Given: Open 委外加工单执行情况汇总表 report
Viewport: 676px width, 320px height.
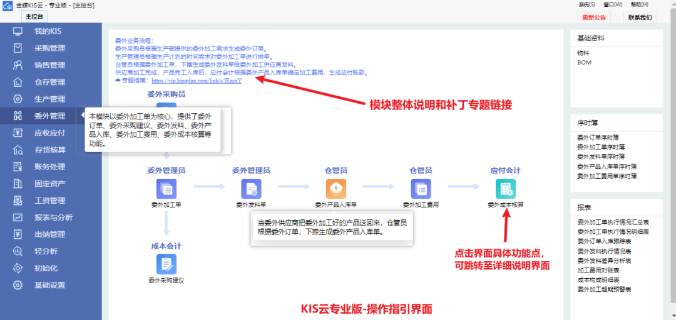Looking at the screenshot, I should 613,222.
